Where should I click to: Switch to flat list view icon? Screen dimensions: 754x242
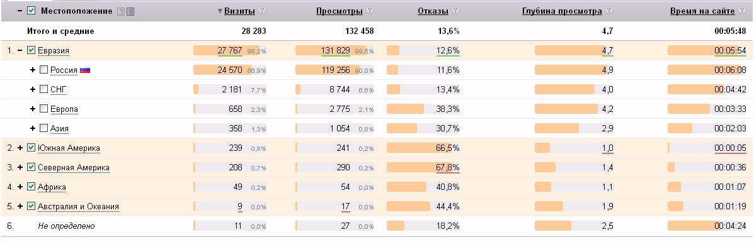130,11
